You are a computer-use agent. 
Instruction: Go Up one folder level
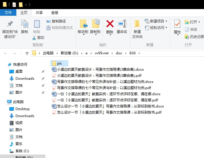(x=27, y=53)
